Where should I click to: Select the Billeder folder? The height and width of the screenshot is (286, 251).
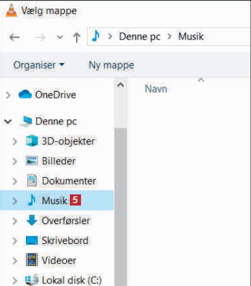click(59, 161)
